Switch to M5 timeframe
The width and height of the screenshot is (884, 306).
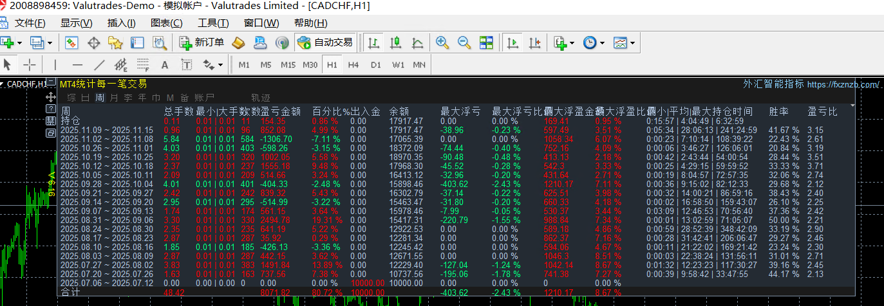click(266, 65)
